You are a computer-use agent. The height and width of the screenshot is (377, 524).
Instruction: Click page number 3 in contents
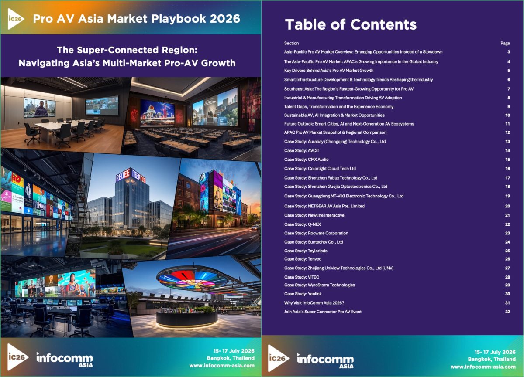pos(509,52)
